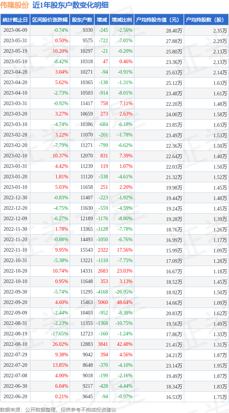
Task: Click the 统计截止日 column header
Action: coord(15,20)
